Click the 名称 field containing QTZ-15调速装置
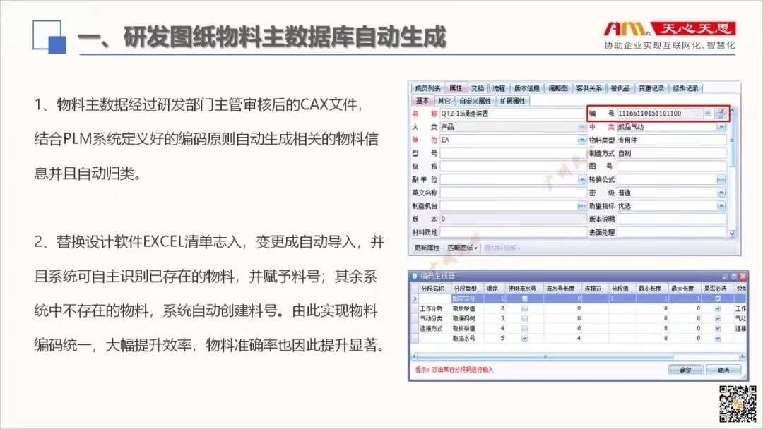 point(513,114)
